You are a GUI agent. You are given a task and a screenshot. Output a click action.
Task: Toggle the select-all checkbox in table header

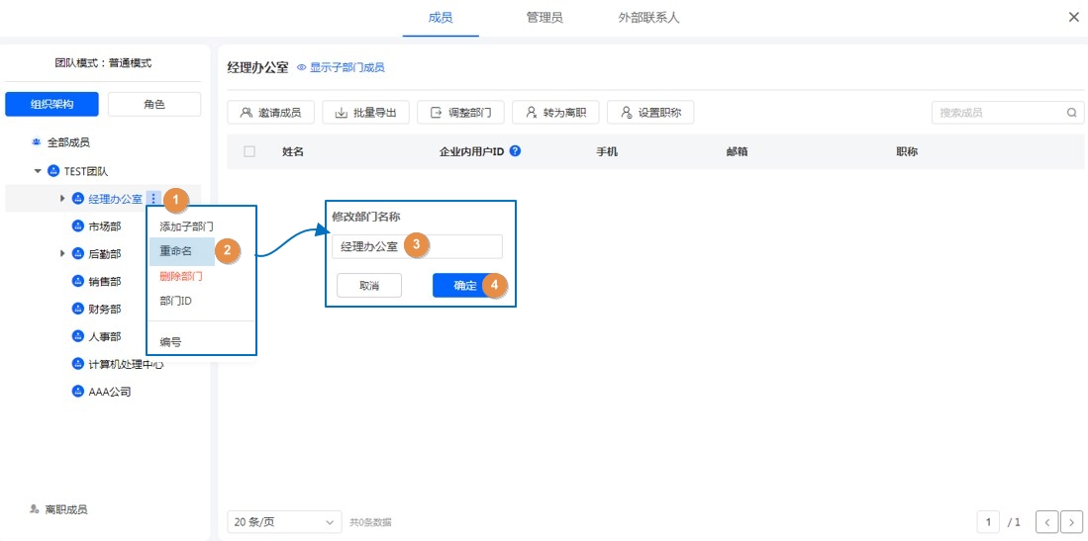pyautogui.click(x=249, y=151)
